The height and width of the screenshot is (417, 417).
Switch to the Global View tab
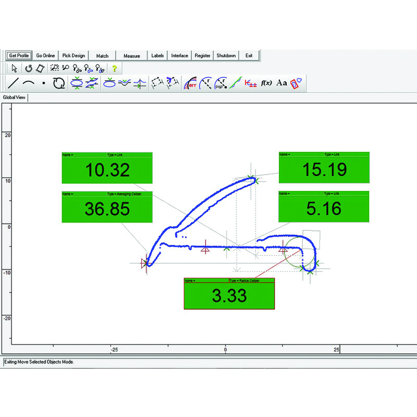[15, 97]
